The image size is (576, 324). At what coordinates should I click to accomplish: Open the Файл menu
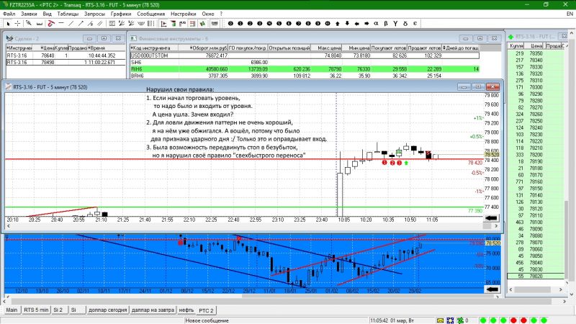[9, 14]
